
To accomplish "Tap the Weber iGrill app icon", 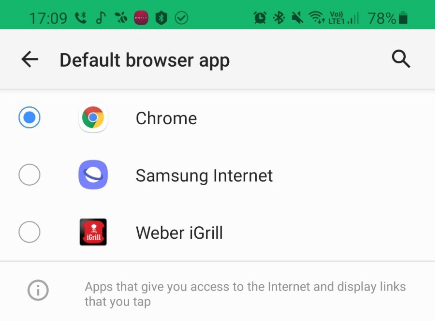I will pyautogui.click(x=93, y=232).
